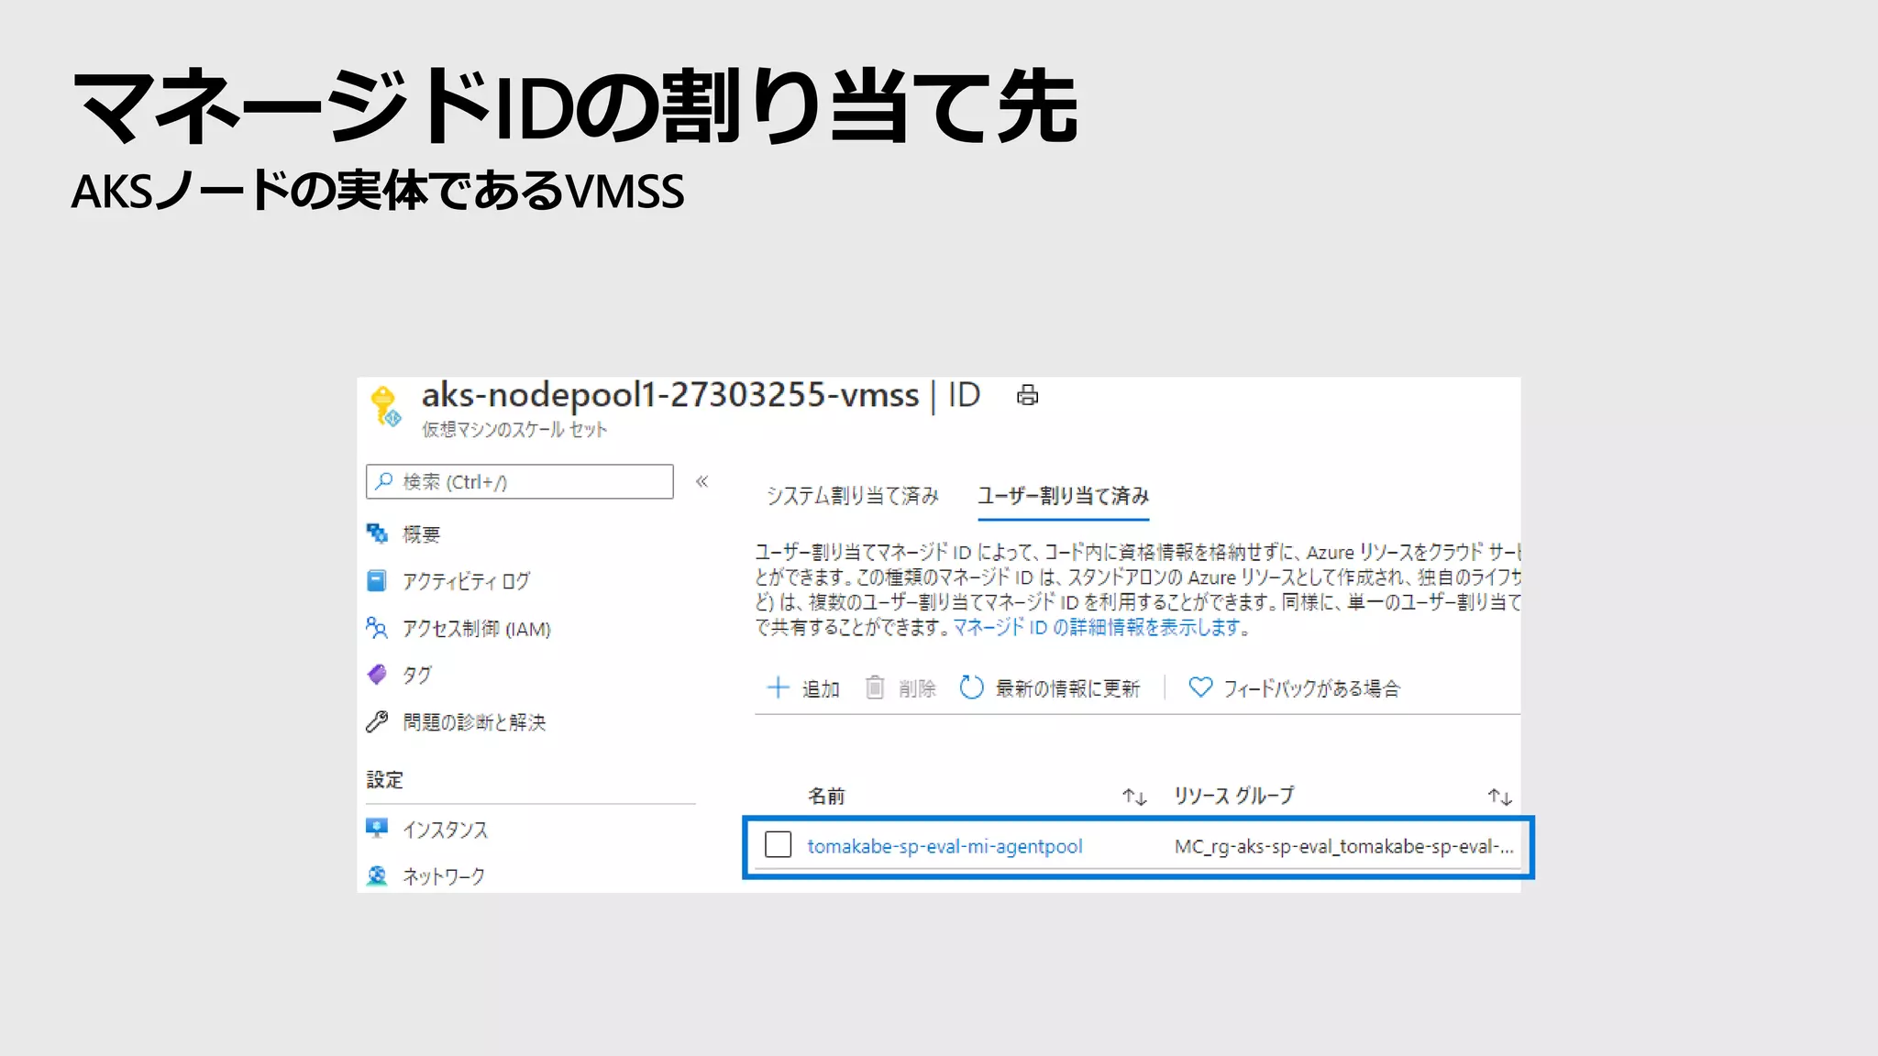
Task: Click the wrench diagnose icon
Action: click(377, 722)
